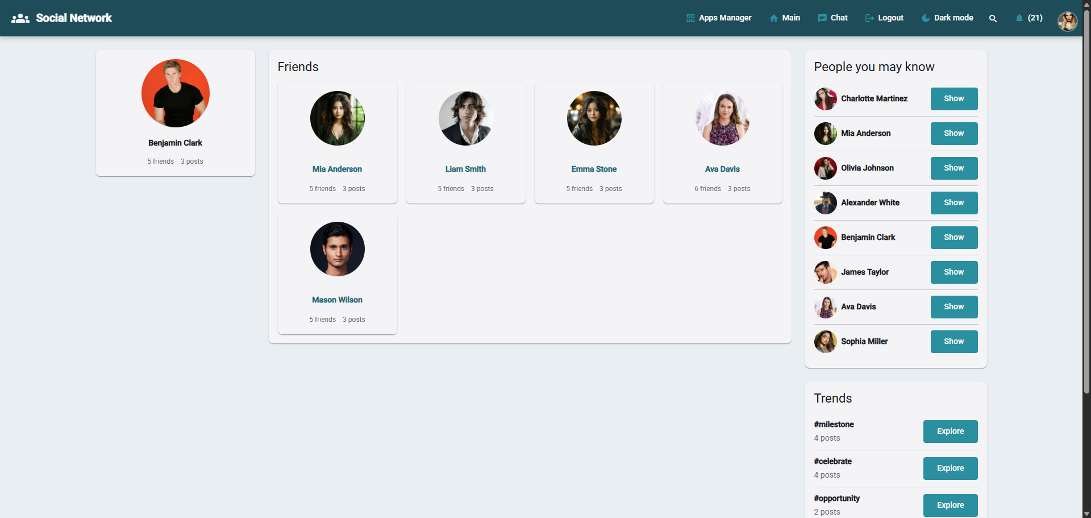Click James Taylor name in suggestions
The width and height of the screenshot is (1091, 518).
pyautogui.click(x=865, y=272)
